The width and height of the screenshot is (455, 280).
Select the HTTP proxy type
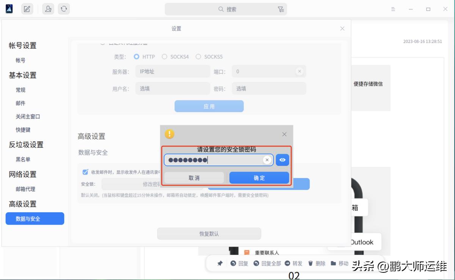136,56
